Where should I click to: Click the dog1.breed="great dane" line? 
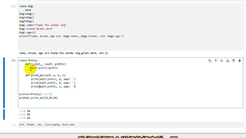36,29
